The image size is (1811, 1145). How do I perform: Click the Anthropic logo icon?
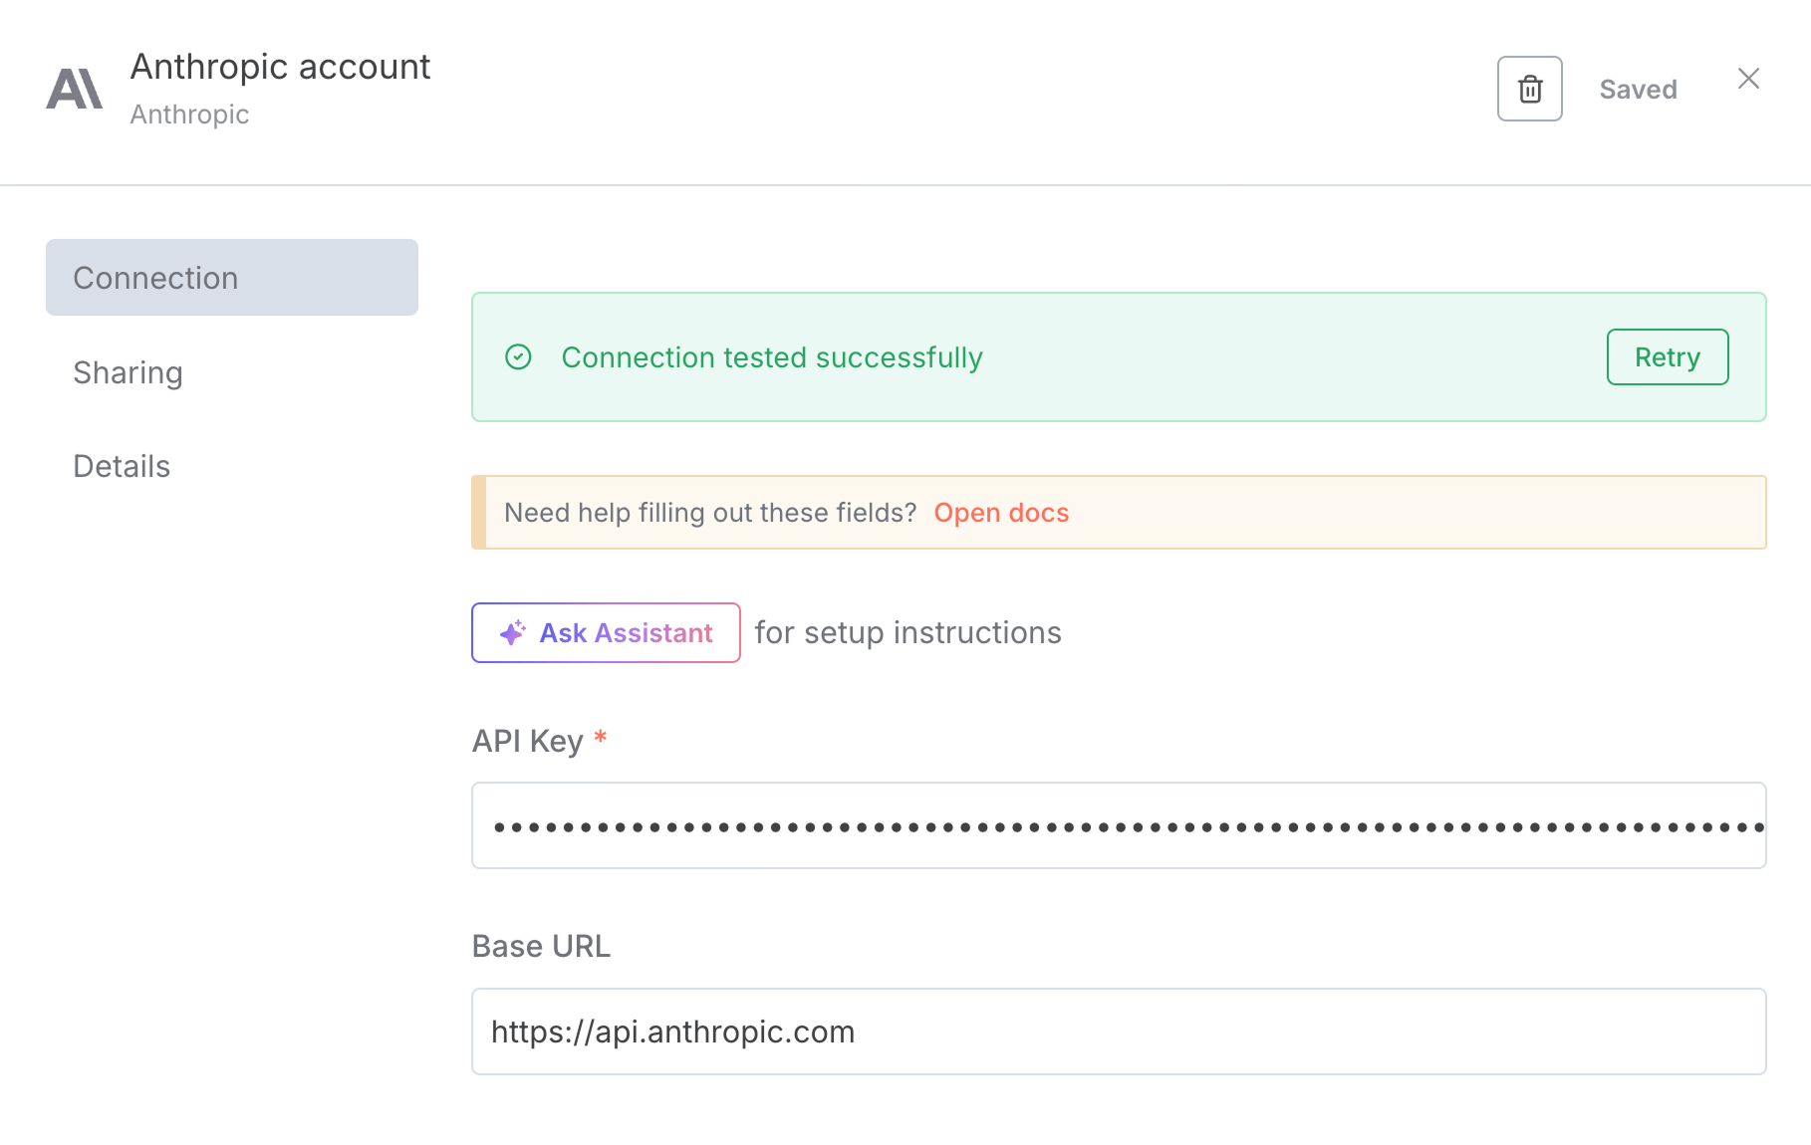(x=75, y=89)
